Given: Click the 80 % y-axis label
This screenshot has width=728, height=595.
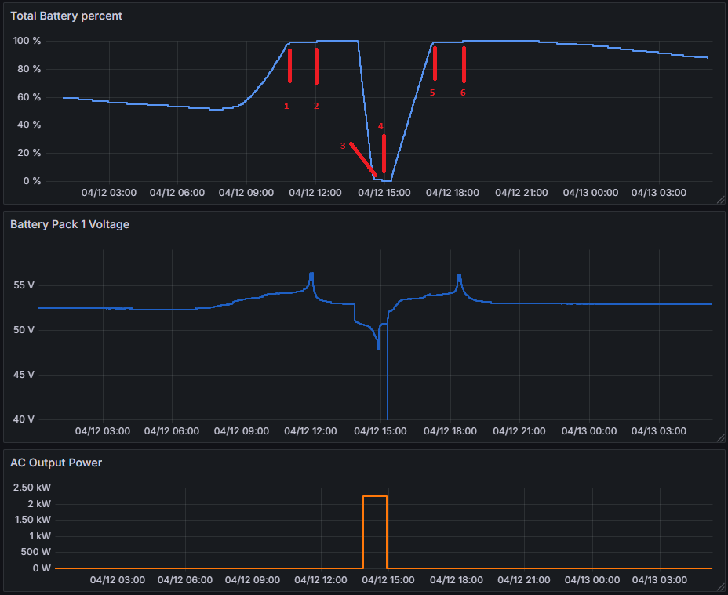Looking at the screenshot, I should coord(29,69).
